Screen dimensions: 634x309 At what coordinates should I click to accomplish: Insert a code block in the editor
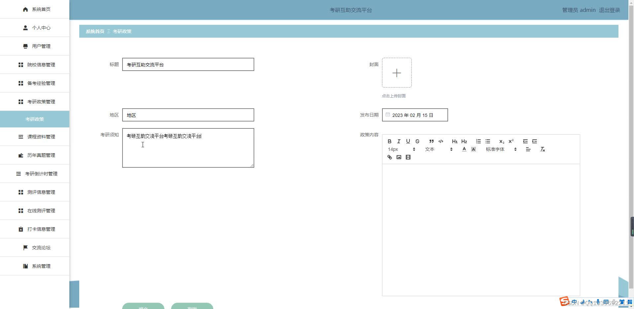coord(440,141)
